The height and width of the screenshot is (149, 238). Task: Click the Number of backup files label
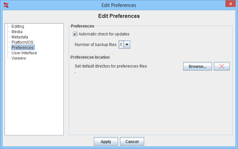(96, 45)
